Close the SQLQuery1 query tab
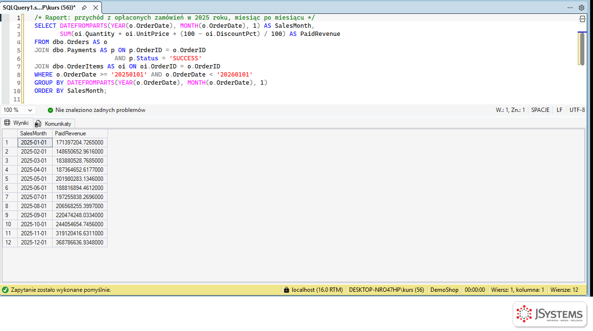The height and width of the screenshot is (331, 593). [x=95, y=8]
